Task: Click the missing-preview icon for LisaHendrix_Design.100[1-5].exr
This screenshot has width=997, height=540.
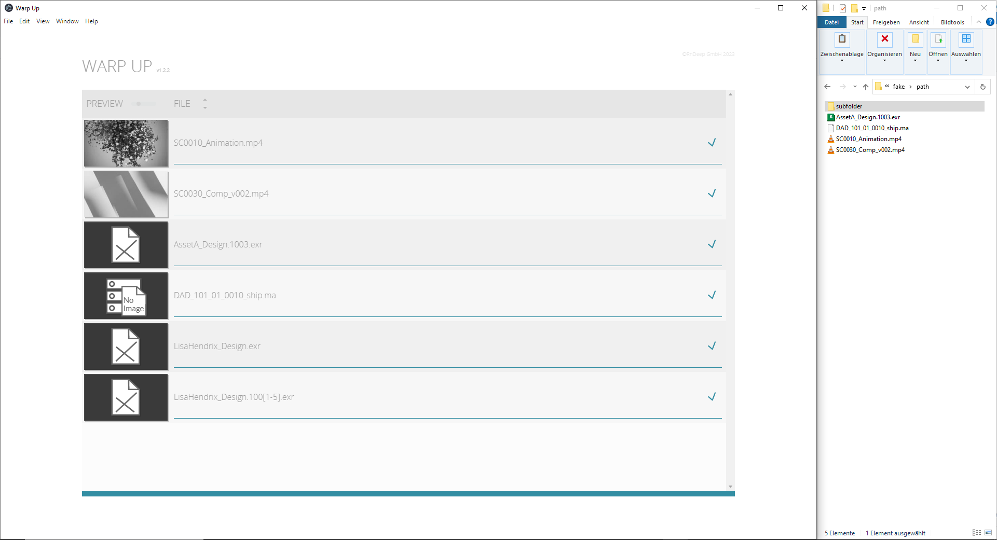Action: click(x=126, y=397)
